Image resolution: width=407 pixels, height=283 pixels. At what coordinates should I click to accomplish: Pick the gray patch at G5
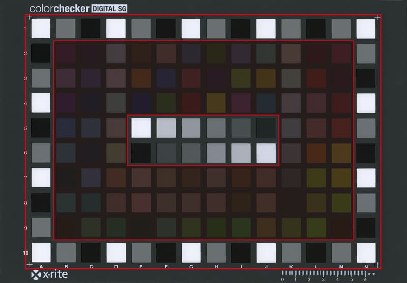tap(191, 128)
